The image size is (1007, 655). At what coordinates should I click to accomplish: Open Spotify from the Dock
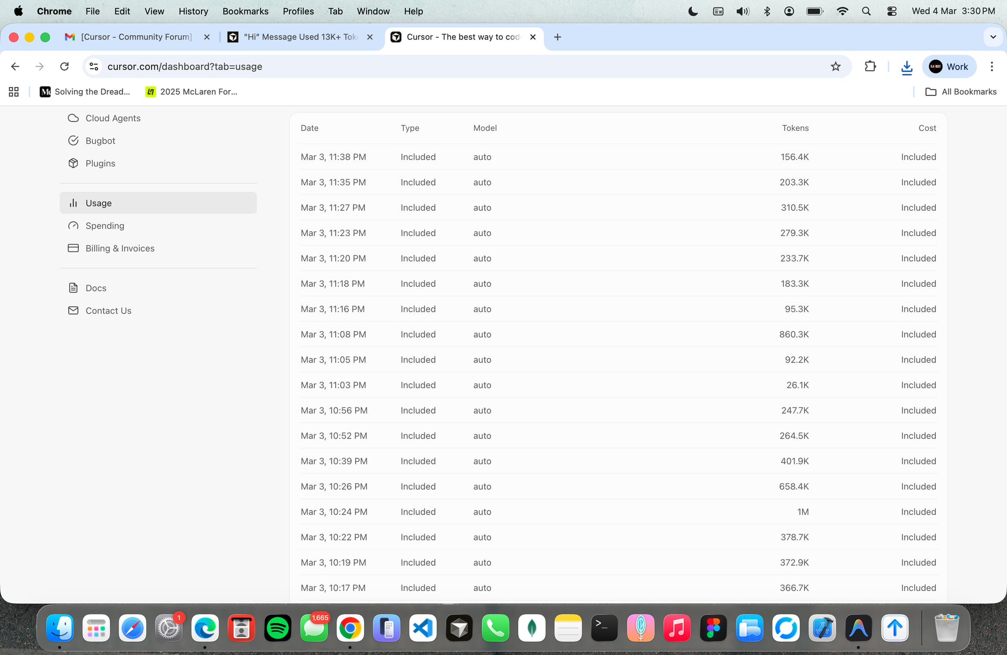[277, 628]
